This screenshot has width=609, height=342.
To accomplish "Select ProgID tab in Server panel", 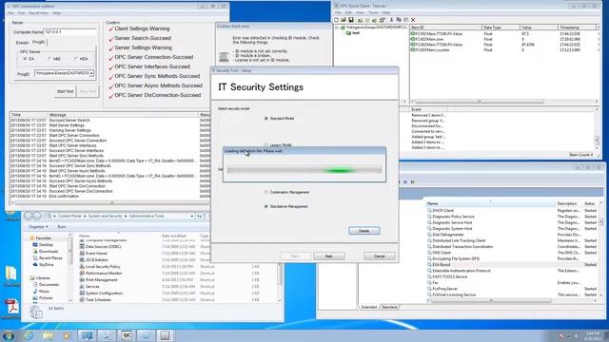I will (38, 42).
